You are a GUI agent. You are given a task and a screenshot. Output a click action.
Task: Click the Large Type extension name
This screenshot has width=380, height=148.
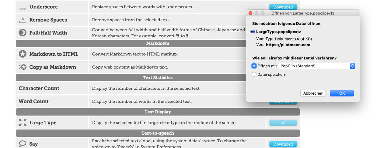coord(43,123)
